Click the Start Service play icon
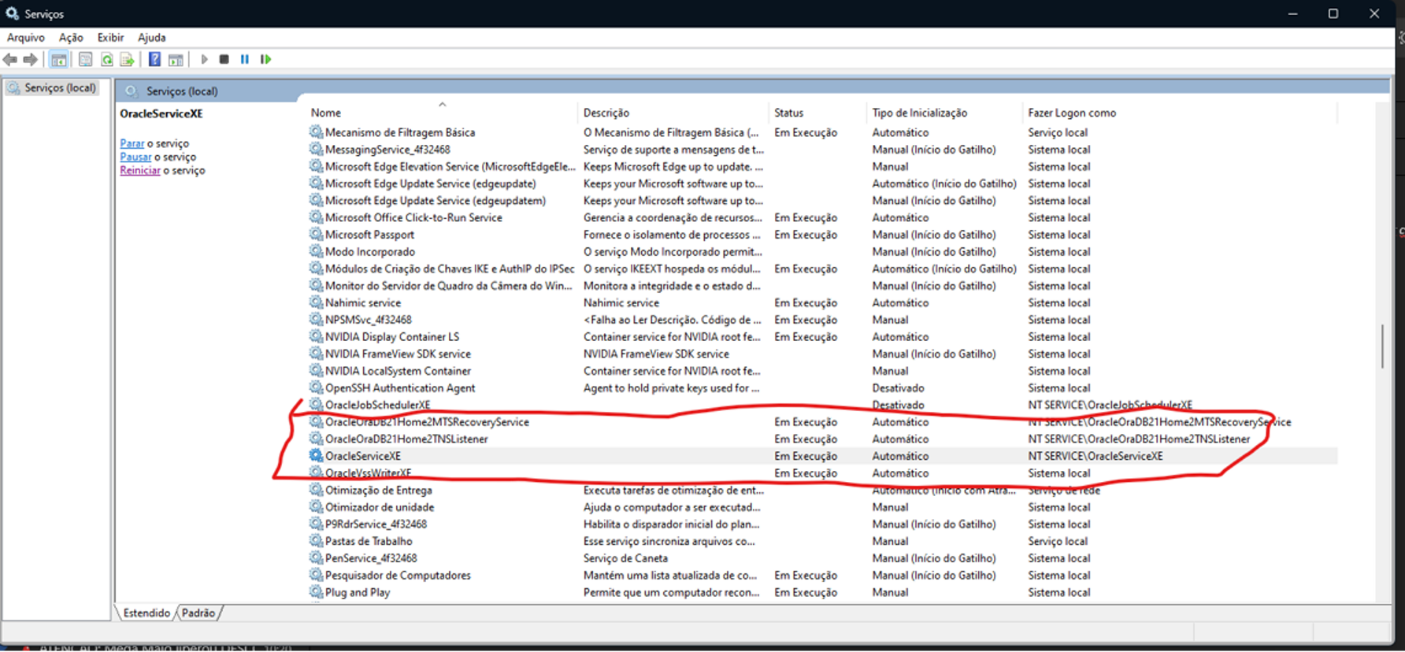The height and width of the screenshot is (652, 1405). pos(204,60)
